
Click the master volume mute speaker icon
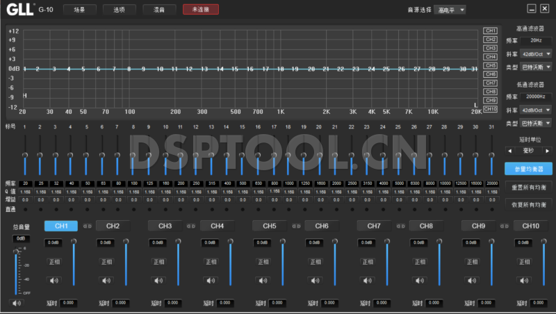[16, 303]
